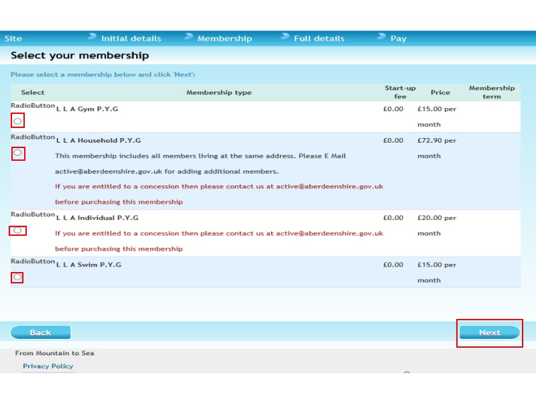The image size is (536, 402).
Task: Click the arrow icon before Membership step
Action: pos(189,37)
